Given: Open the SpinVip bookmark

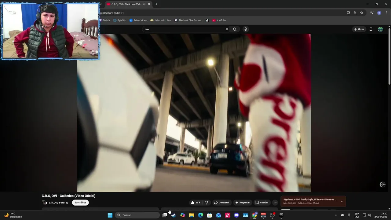Looking at the screenshot, I should pos(119,20).
